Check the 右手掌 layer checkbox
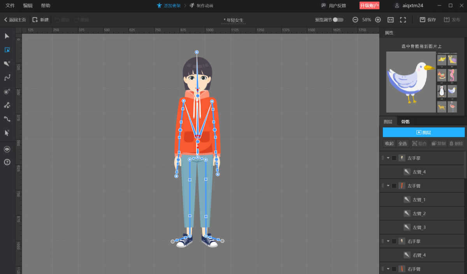The width and height of the screenshot is (467, 274). pyautogui.click(x=394, y=241)
